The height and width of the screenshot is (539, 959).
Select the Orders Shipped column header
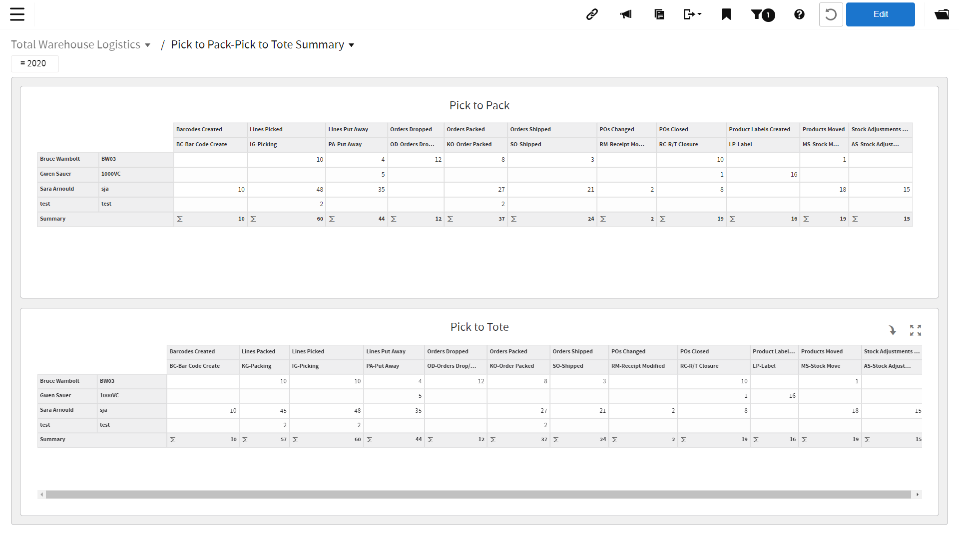pyautogui.click(x=530, y=129)
